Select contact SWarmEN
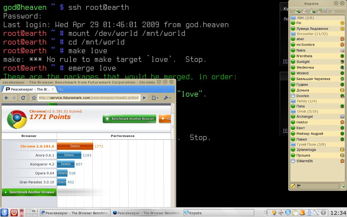 pos(317,161)
